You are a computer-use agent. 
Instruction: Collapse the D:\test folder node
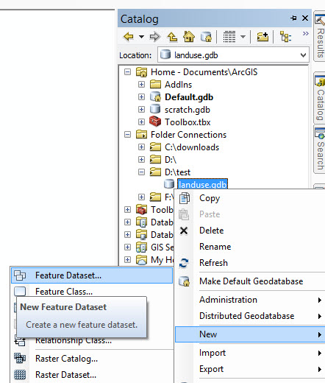(141, 172)
